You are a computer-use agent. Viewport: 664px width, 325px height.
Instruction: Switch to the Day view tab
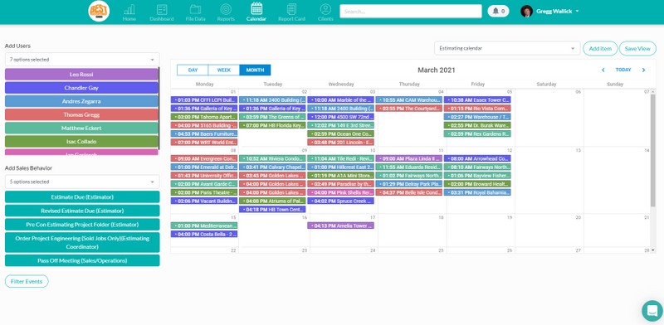tap(193, 70)
